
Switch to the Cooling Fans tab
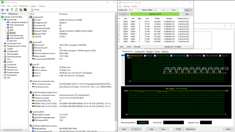tap(140, 52)
